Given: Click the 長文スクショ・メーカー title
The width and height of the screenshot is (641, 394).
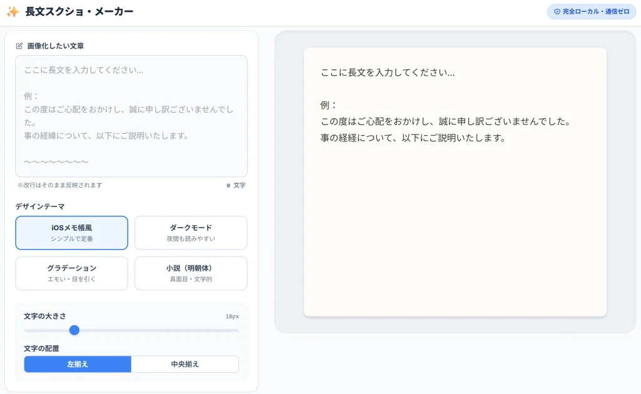Looking at the screenshot, I should pos(79,11).
